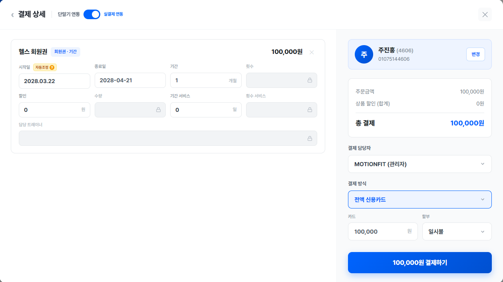This screenshot has width=503, height=282.
Task: Click the 헬스 회원권 product title
Action: (33, 52)
